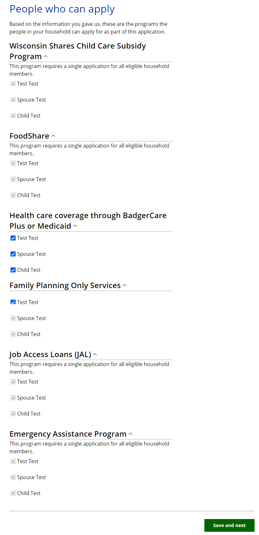Click Test Test checkbox under FoodShare
Screen dimensions: 259x535
tap(13, 163)
